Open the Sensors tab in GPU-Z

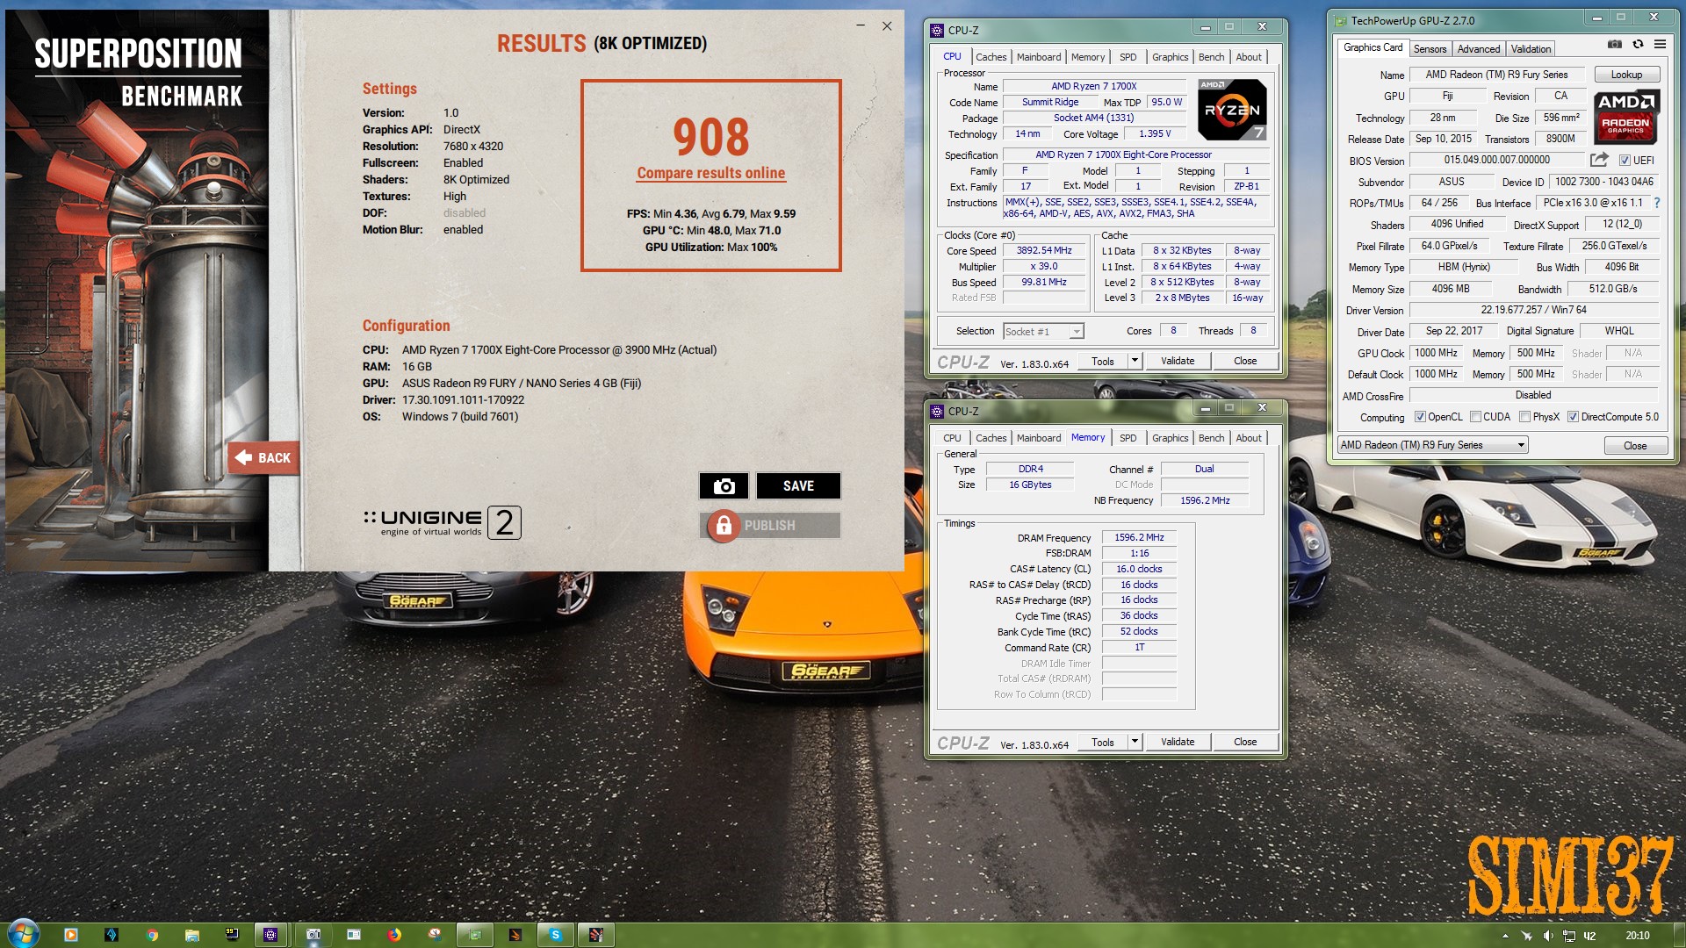(x=1430, y=49)
